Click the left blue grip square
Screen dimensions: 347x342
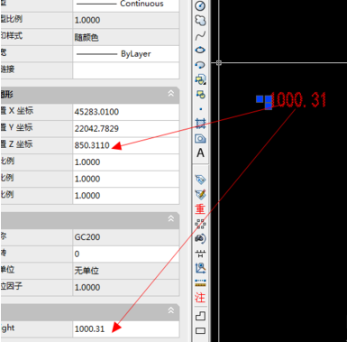click(x=260, y=99)
